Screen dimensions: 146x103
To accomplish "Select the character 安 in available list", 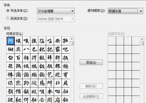I will 58,41.
